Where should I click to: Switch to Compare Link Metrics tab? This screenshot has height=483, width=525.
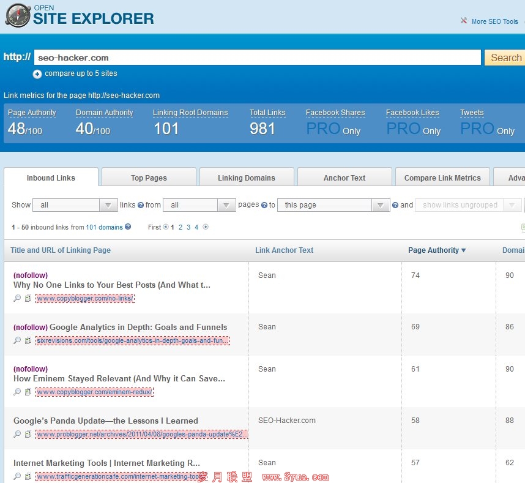pos(442,178)
